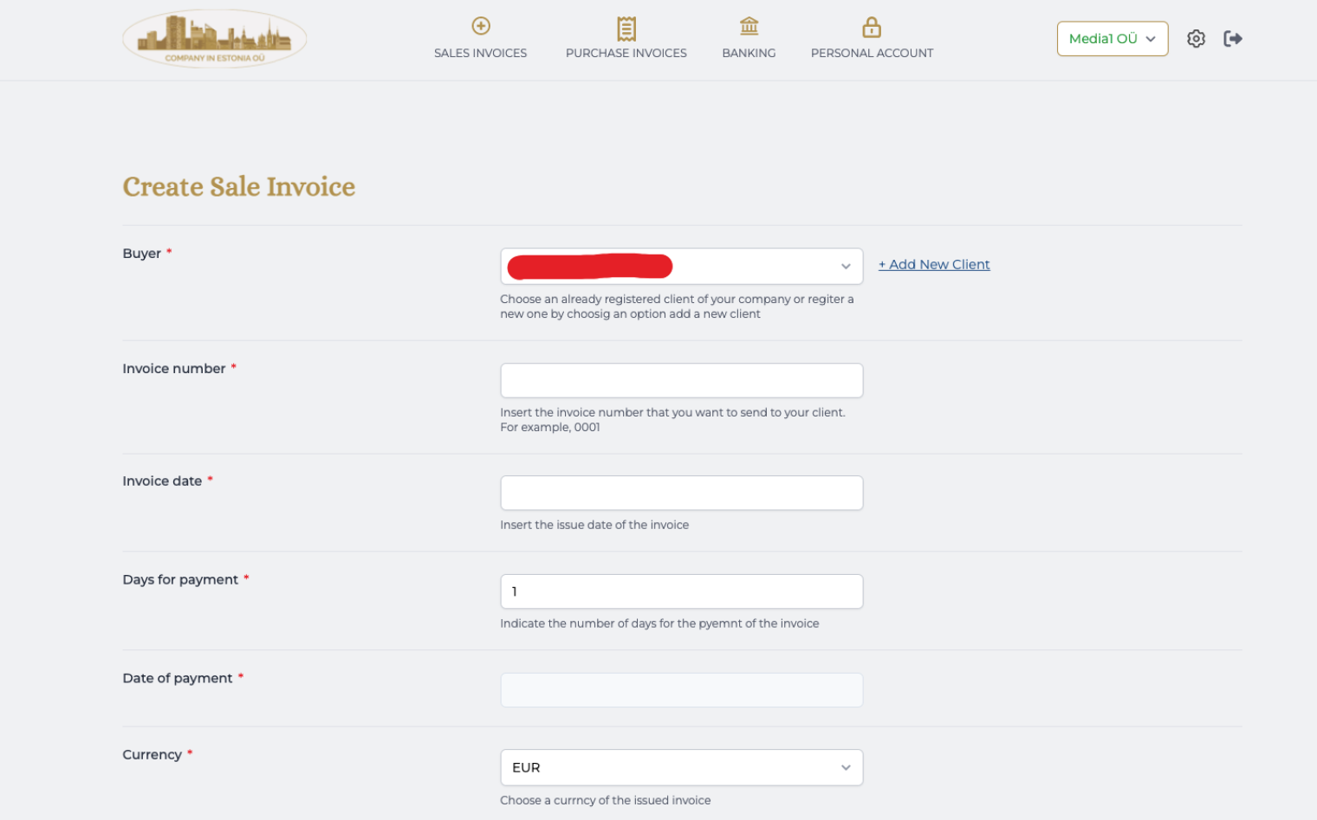Click the disabled Date of payment field
This screenshot has width=1317, height=820.
[681, 689]
